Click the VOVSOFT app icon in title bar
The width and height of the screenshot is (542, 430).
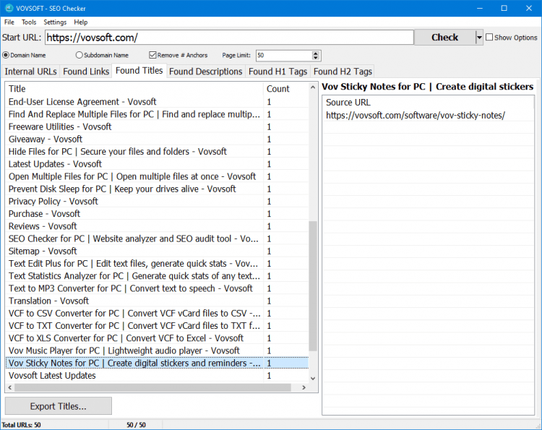[x=8, y=8]
